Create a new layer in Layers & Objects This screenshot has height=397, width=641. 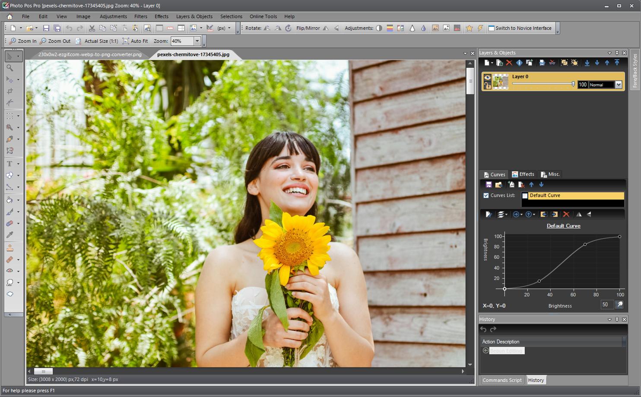coord(487,63)
